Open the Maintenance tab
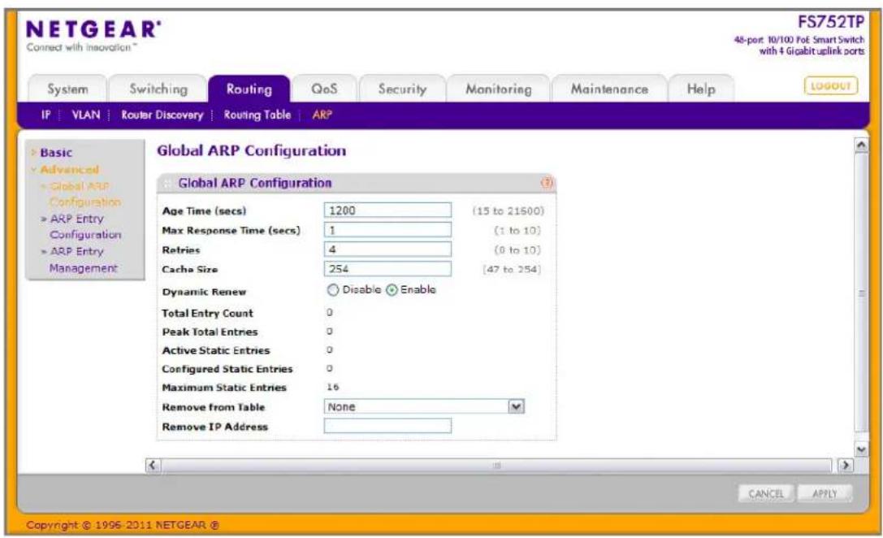 (x=609, y=89)
